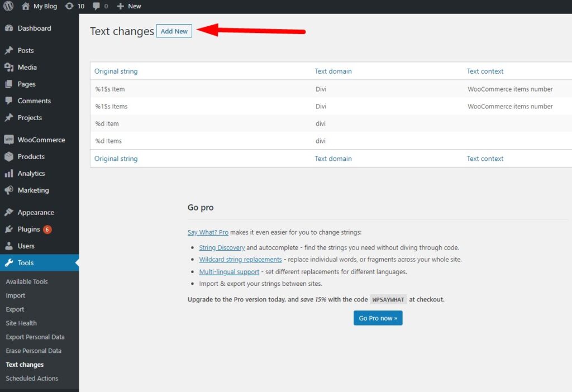Click the WordPress logo icon

click(x=8, y=6)
